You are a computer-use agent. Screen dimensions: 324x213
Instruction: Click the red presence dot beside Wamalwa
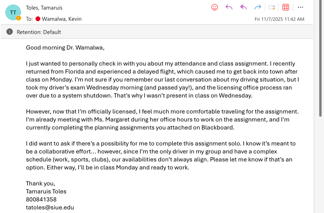coord(38,19)
